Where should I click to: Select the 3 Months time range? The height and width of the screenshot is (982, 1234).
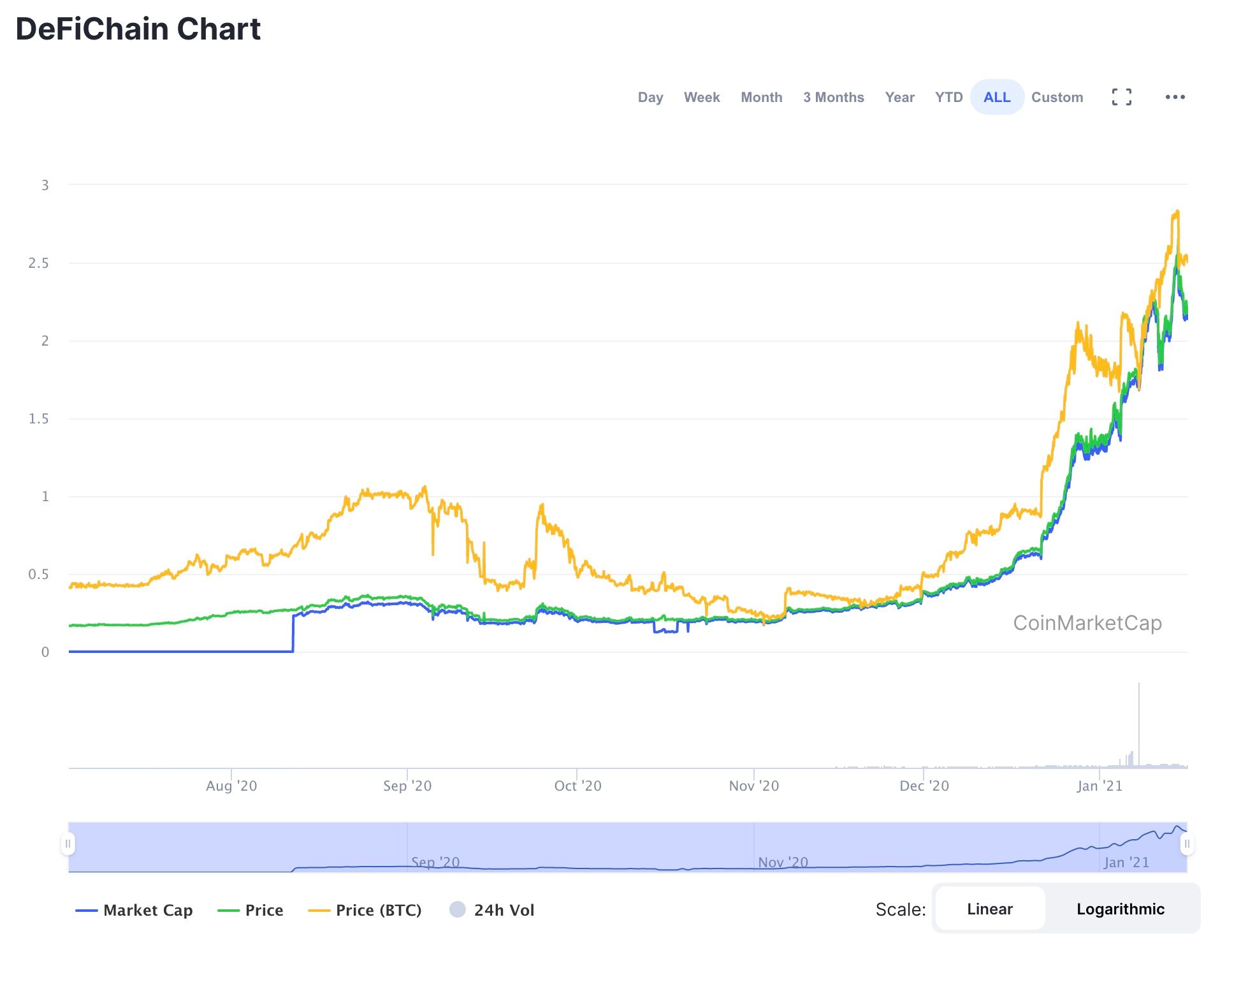click(833, 97)
